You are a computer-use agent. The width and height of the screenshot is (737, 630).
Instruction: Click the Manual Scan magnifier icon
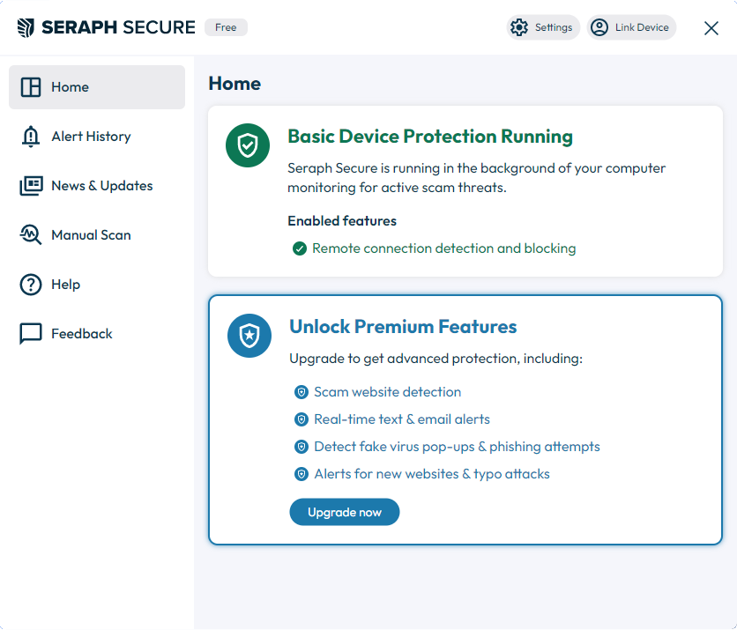(31, 235)
